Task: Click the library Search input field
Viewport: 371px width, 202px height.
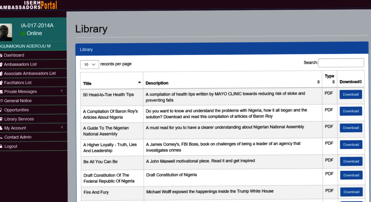Action: 341,63
